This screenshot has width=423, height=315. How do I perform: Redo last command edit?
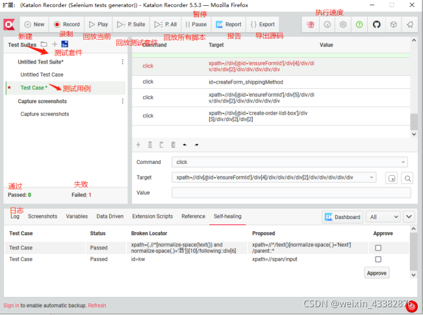click(x=196, y=145)
